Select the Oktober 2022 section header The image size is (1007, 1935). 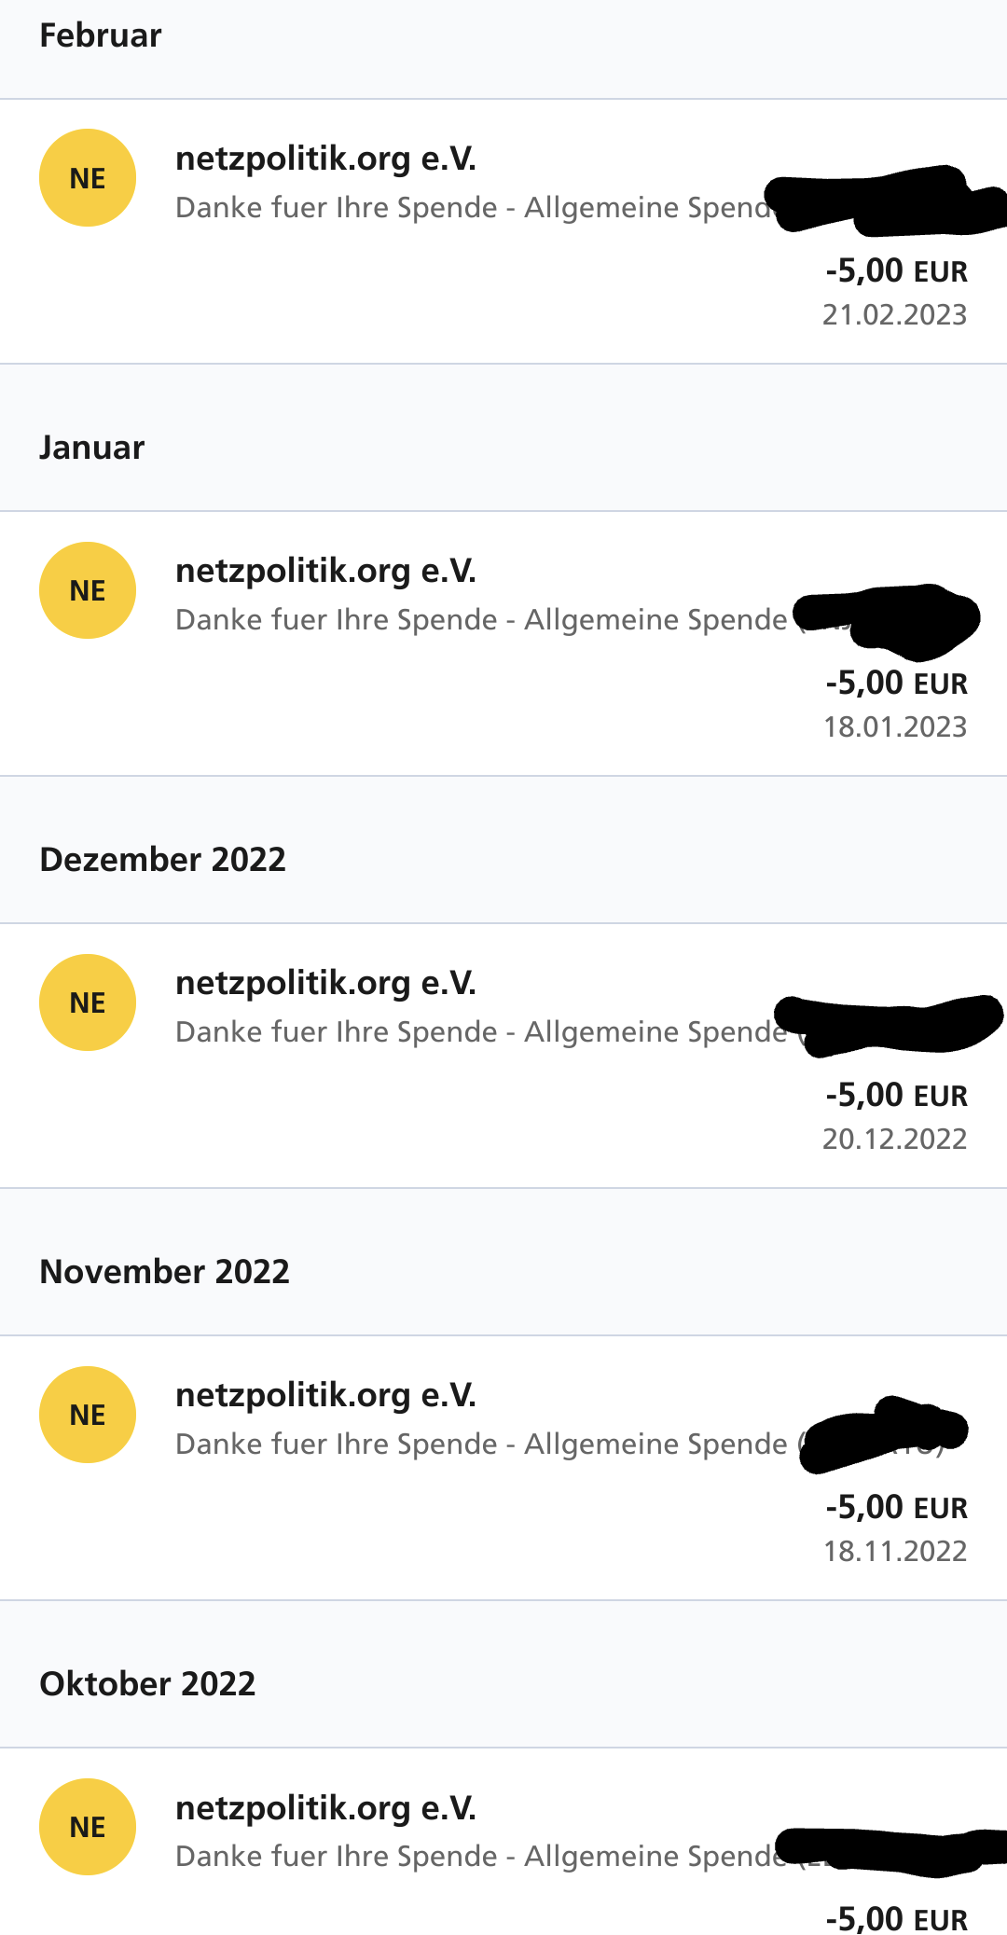[147, 1684]
